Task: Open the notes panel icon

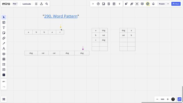Action: 114,4
